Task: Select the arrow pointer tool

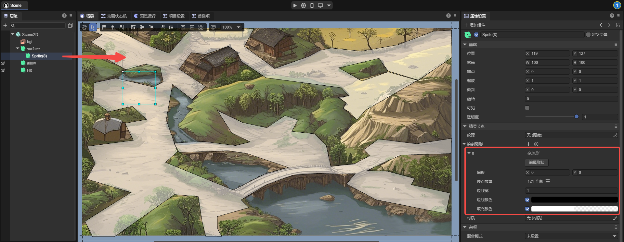Action: point(93,27)
